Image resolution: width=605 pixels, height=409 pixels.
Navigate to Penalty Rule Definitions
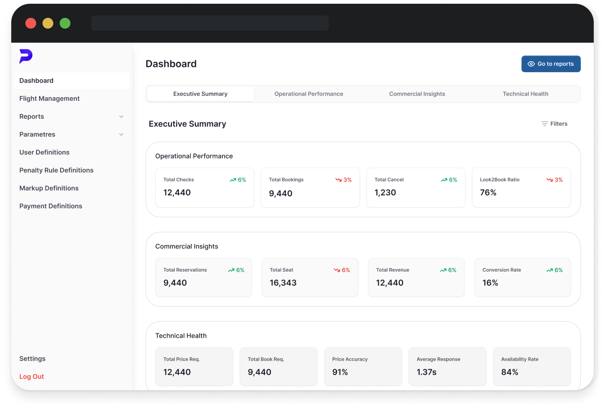pos(56,170)
